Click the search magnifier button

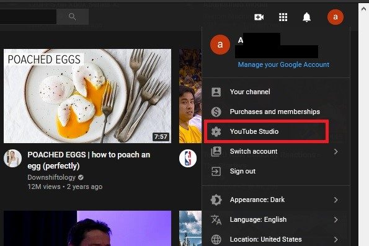73,17
